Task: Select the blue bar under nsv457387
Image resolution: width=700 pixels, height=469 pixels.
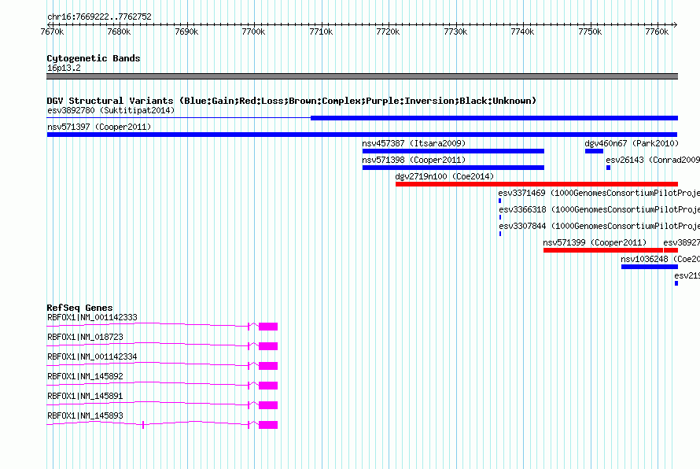Action: pyautogui.click(x=453, y=151)
